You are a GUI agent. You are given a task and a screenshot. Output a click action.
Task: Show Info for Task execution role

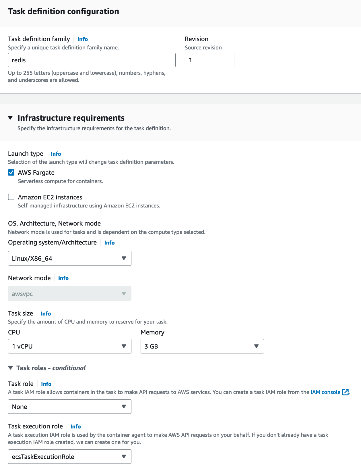76,427
